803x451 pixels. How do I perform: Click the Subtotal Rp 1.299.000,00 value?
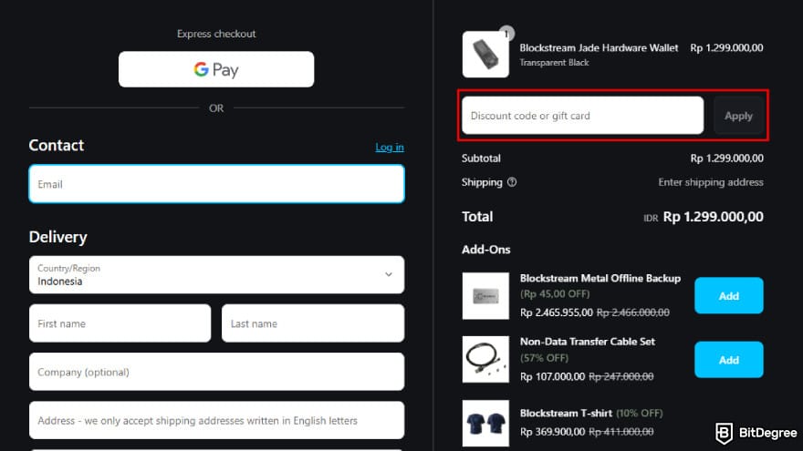click(x=726, y=159)
